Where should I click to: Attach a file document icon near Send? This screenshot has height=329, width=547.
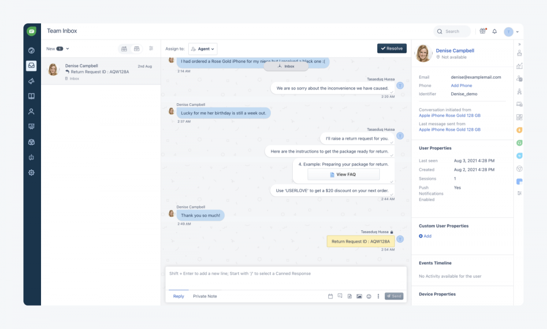click(x=349, y=296)
